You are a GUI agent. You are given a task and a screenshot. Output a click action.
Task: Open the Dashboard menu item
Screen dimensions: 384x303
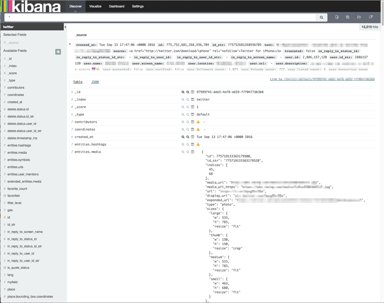click(x=116, y=6)
